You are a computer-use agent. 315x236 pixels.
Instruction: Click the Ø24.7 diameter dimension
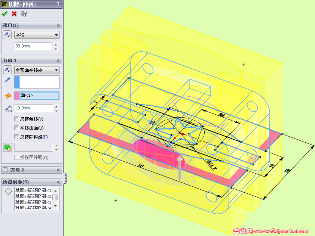pyautogui.click(x=211, y=165)
